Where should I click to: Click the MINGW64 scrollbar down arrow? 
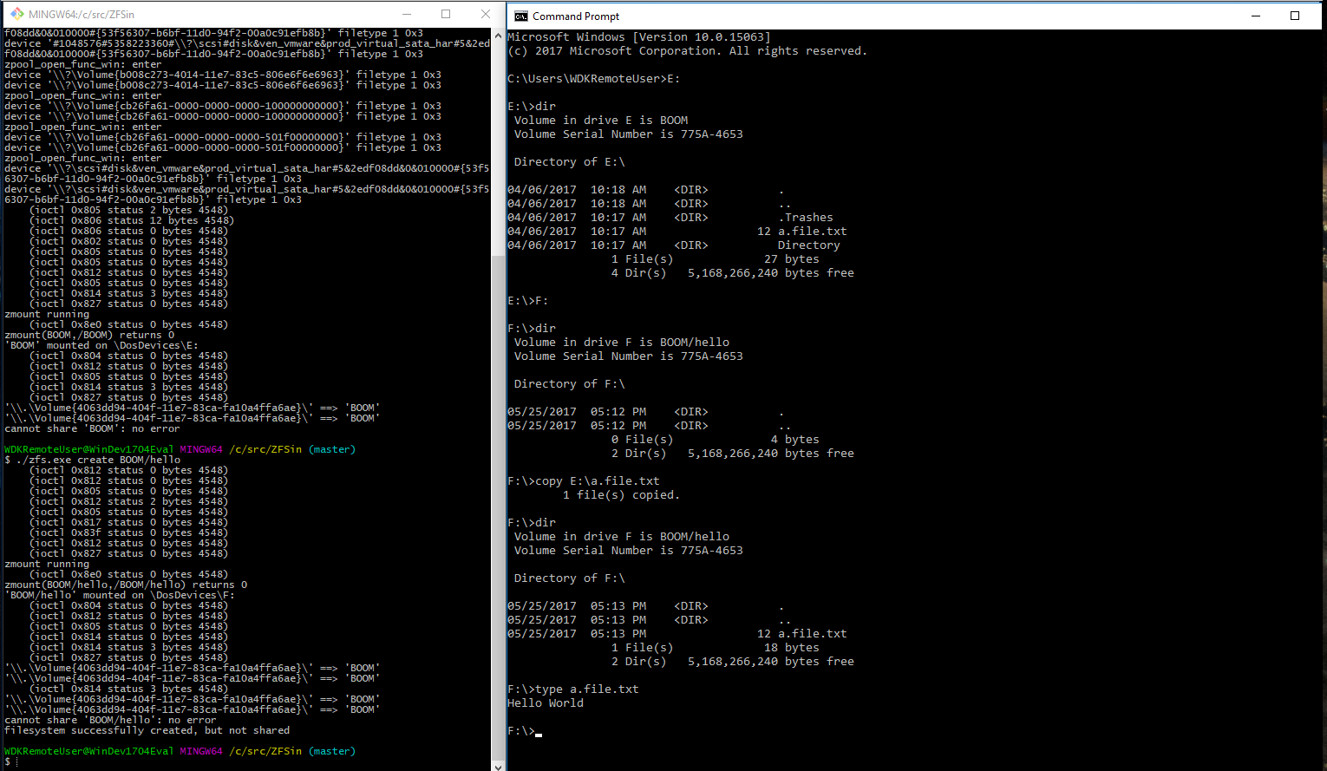pos(498,766)
